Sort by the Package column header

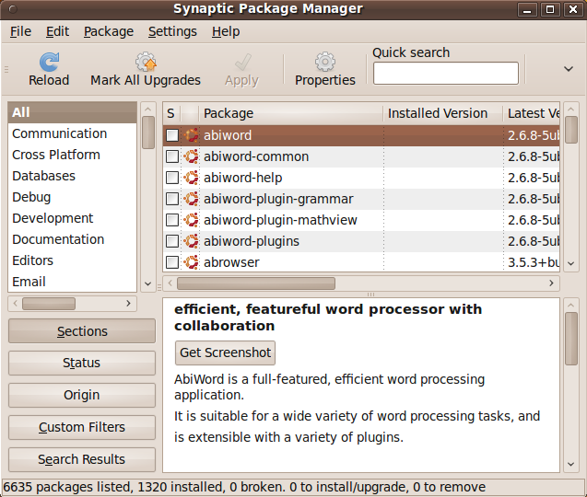click(291, 113)
